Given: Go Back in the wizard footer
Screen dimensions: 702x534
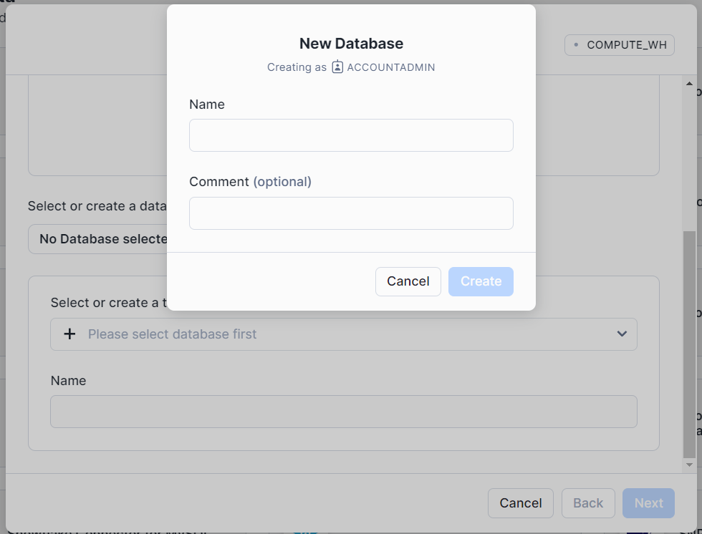Looking at the screenshot, I should 588,503.
